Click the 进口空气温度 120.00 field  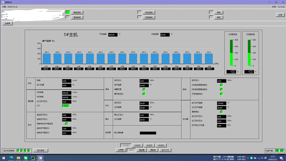(x=221, y=103)
